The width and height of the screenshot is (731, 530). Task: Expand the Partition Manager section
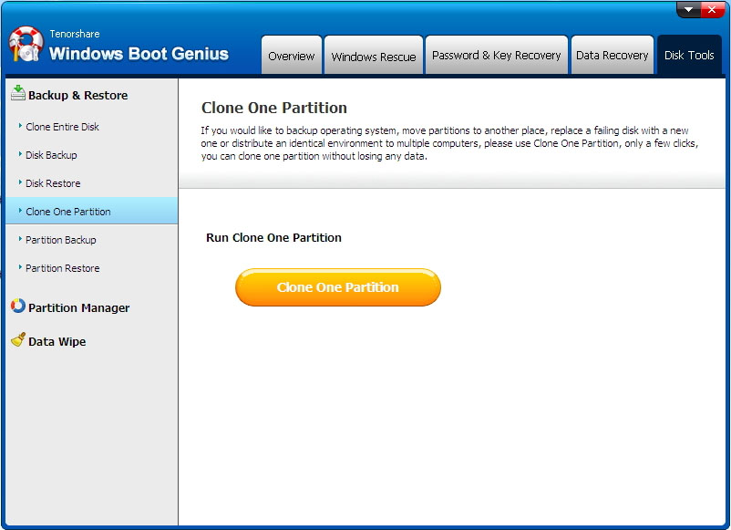coord(78,308)
